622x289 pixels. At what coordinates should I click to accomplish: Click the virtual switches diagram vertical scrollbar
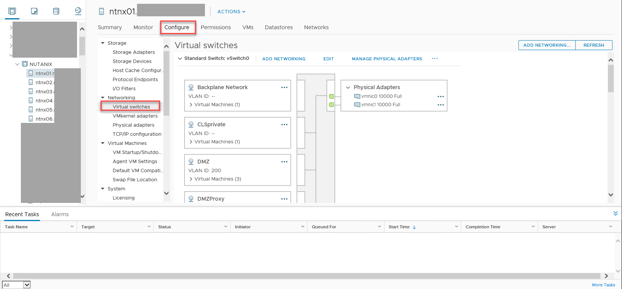click(611, 78)
